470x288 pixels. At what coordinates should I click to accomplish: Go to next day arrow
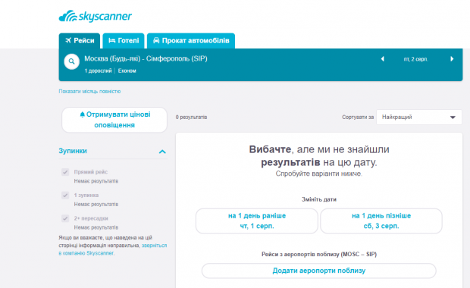452,59
